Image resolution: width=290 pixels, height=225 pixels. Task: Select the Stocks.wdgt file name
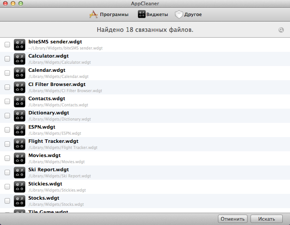[x=44, y=198]
